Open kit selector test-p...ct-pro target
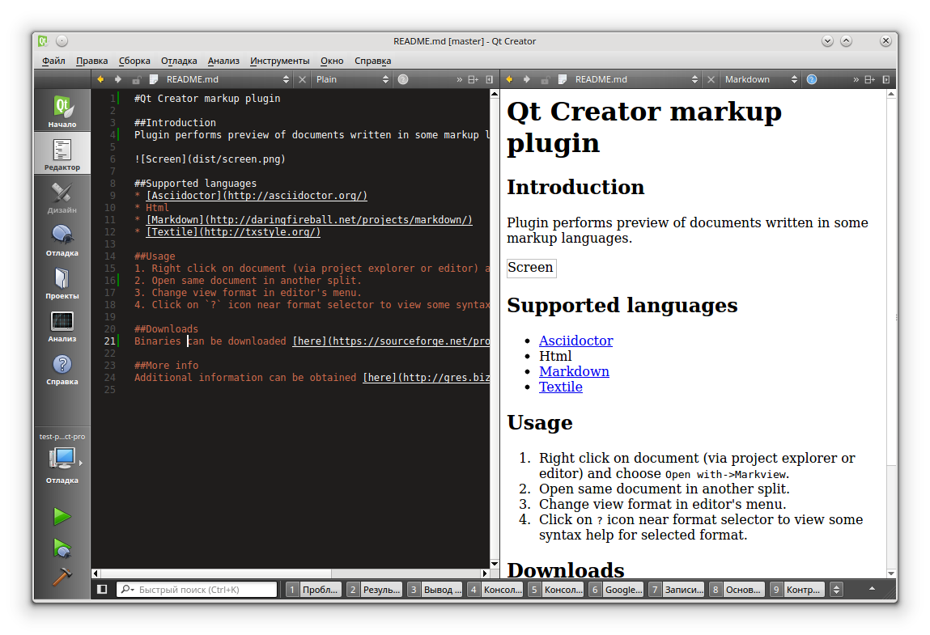 coord(62,458)
